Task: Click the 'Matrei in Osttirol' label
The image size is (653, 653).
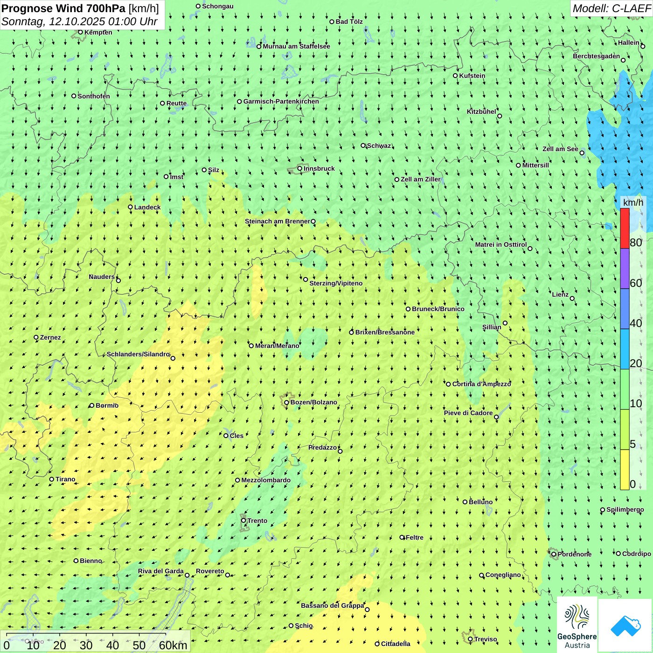Action: click(501, 244)
